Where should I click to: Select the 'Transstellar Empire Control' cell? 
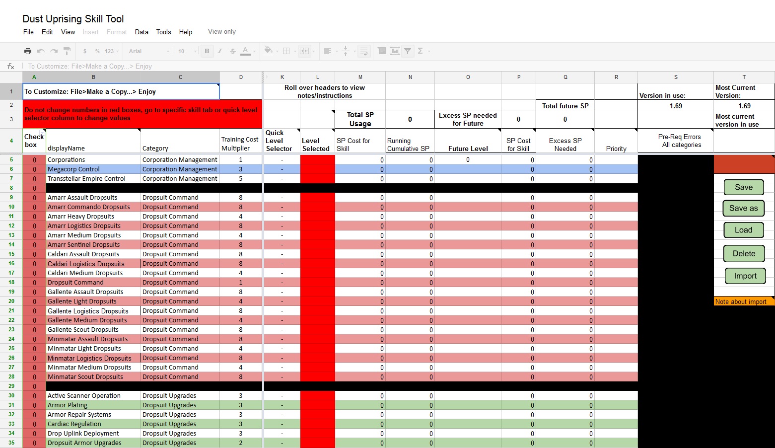(x=93, y=178)
